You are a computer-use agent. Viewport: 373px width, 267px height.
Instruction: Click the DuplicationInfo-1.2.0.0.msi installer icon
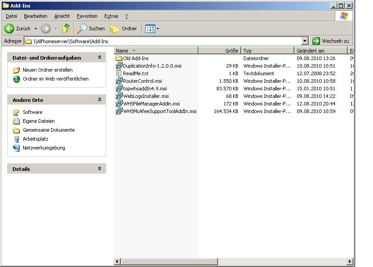(119, 66)
